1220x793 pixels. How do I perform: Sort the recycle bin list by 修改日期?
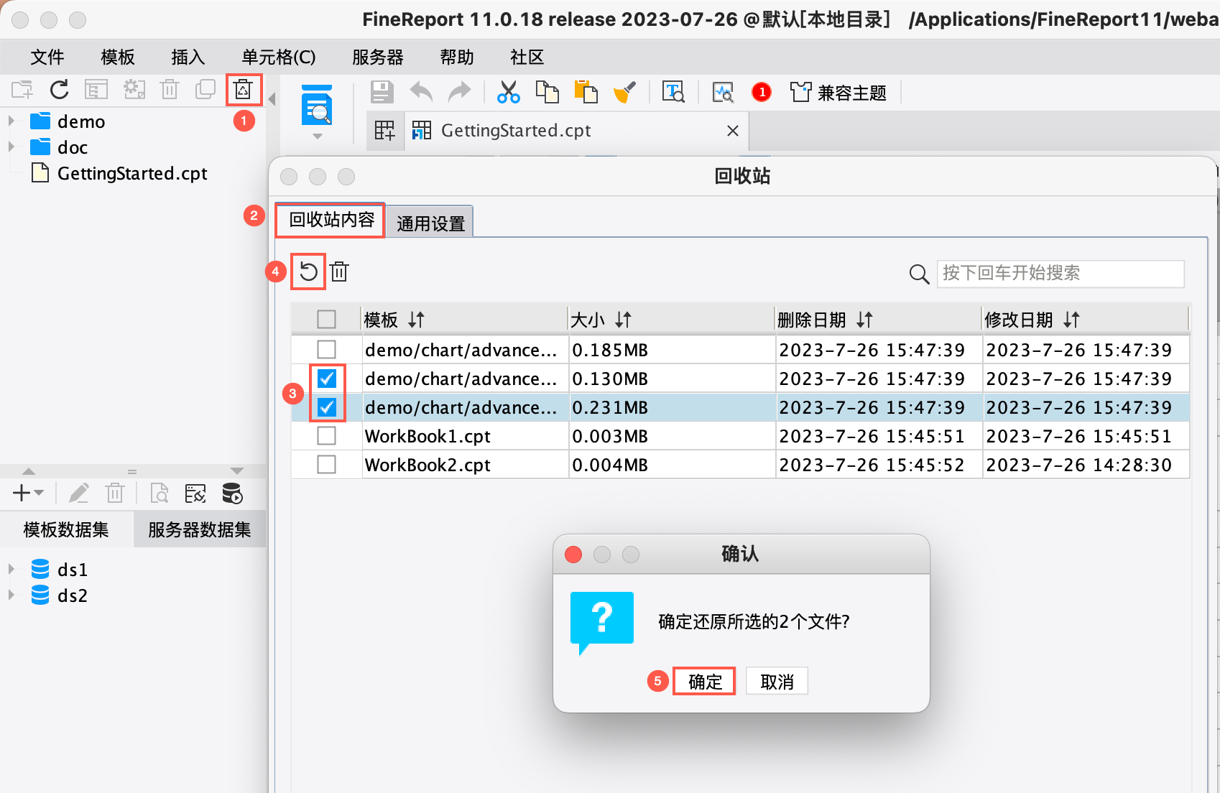[1071, 320]
